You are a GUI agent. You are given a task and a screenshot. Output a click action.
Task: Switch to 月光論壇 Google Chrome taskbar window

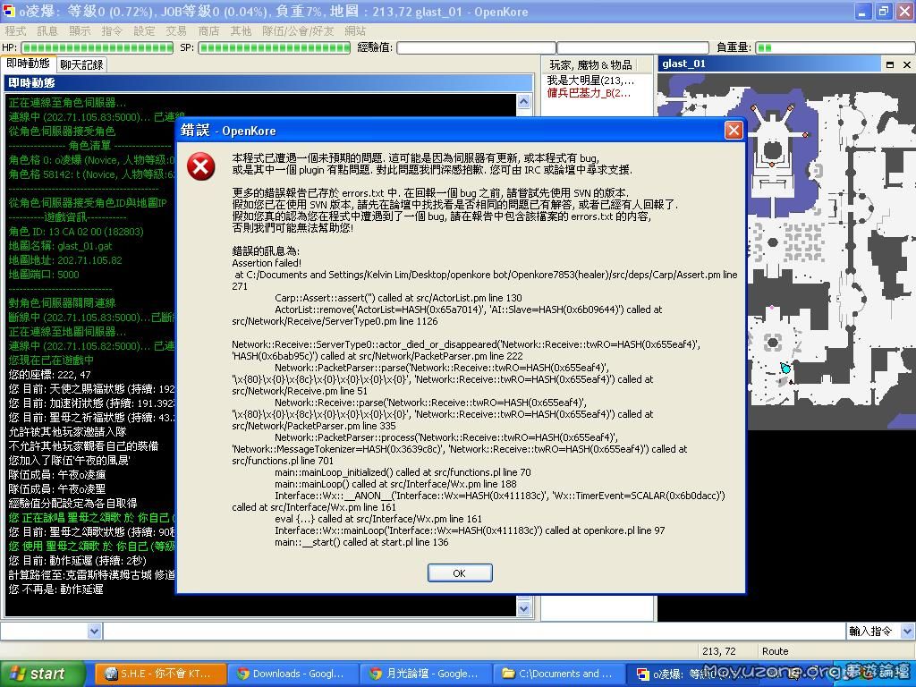(425, 674)
